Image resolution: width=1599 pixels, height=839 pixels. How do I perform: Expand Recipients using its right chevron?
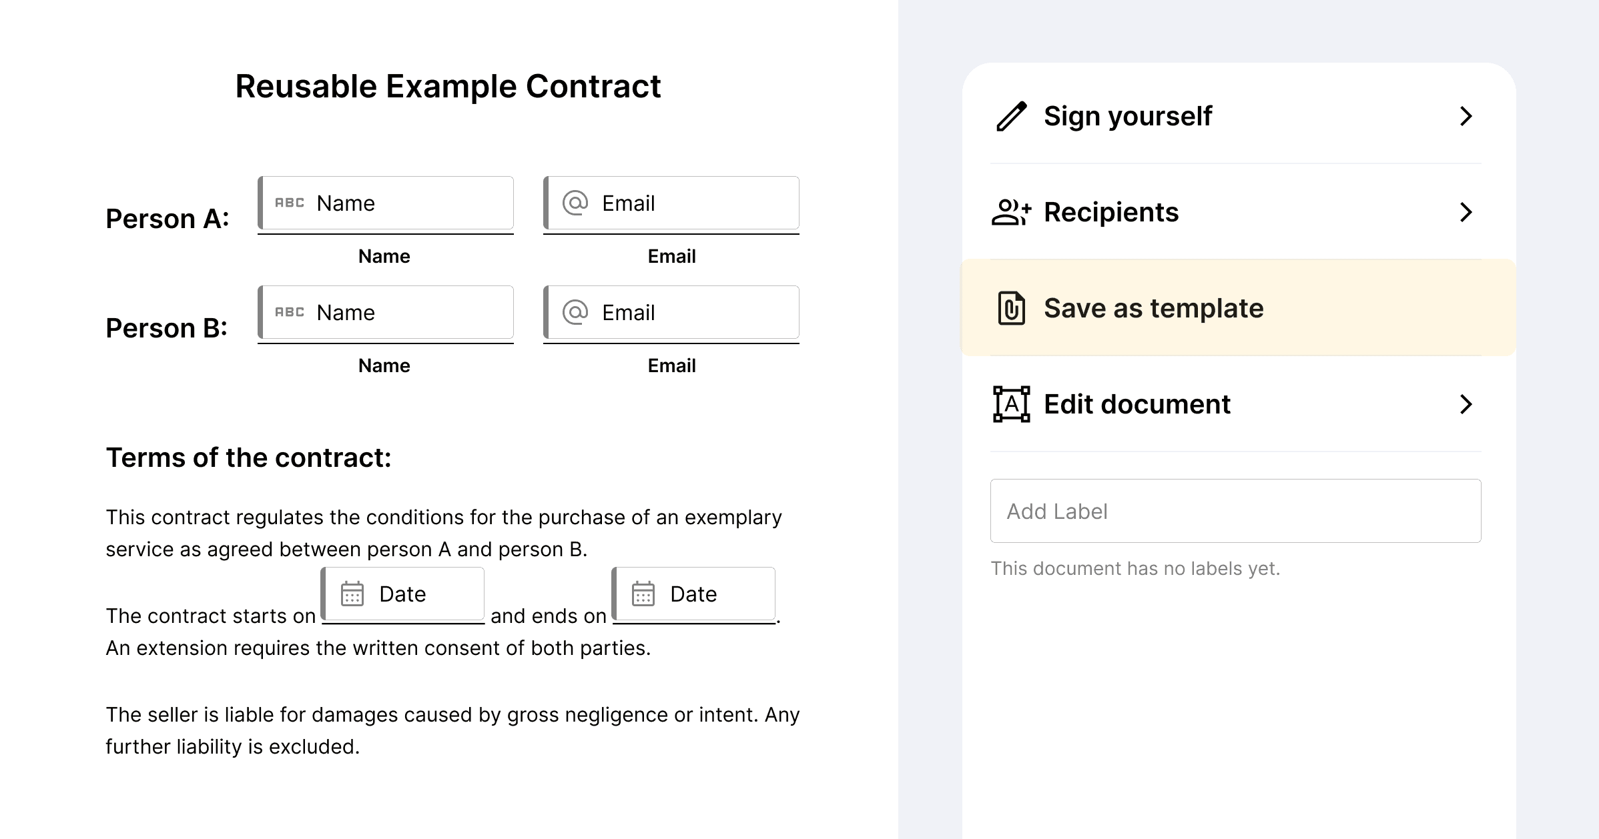[1466, 212]
